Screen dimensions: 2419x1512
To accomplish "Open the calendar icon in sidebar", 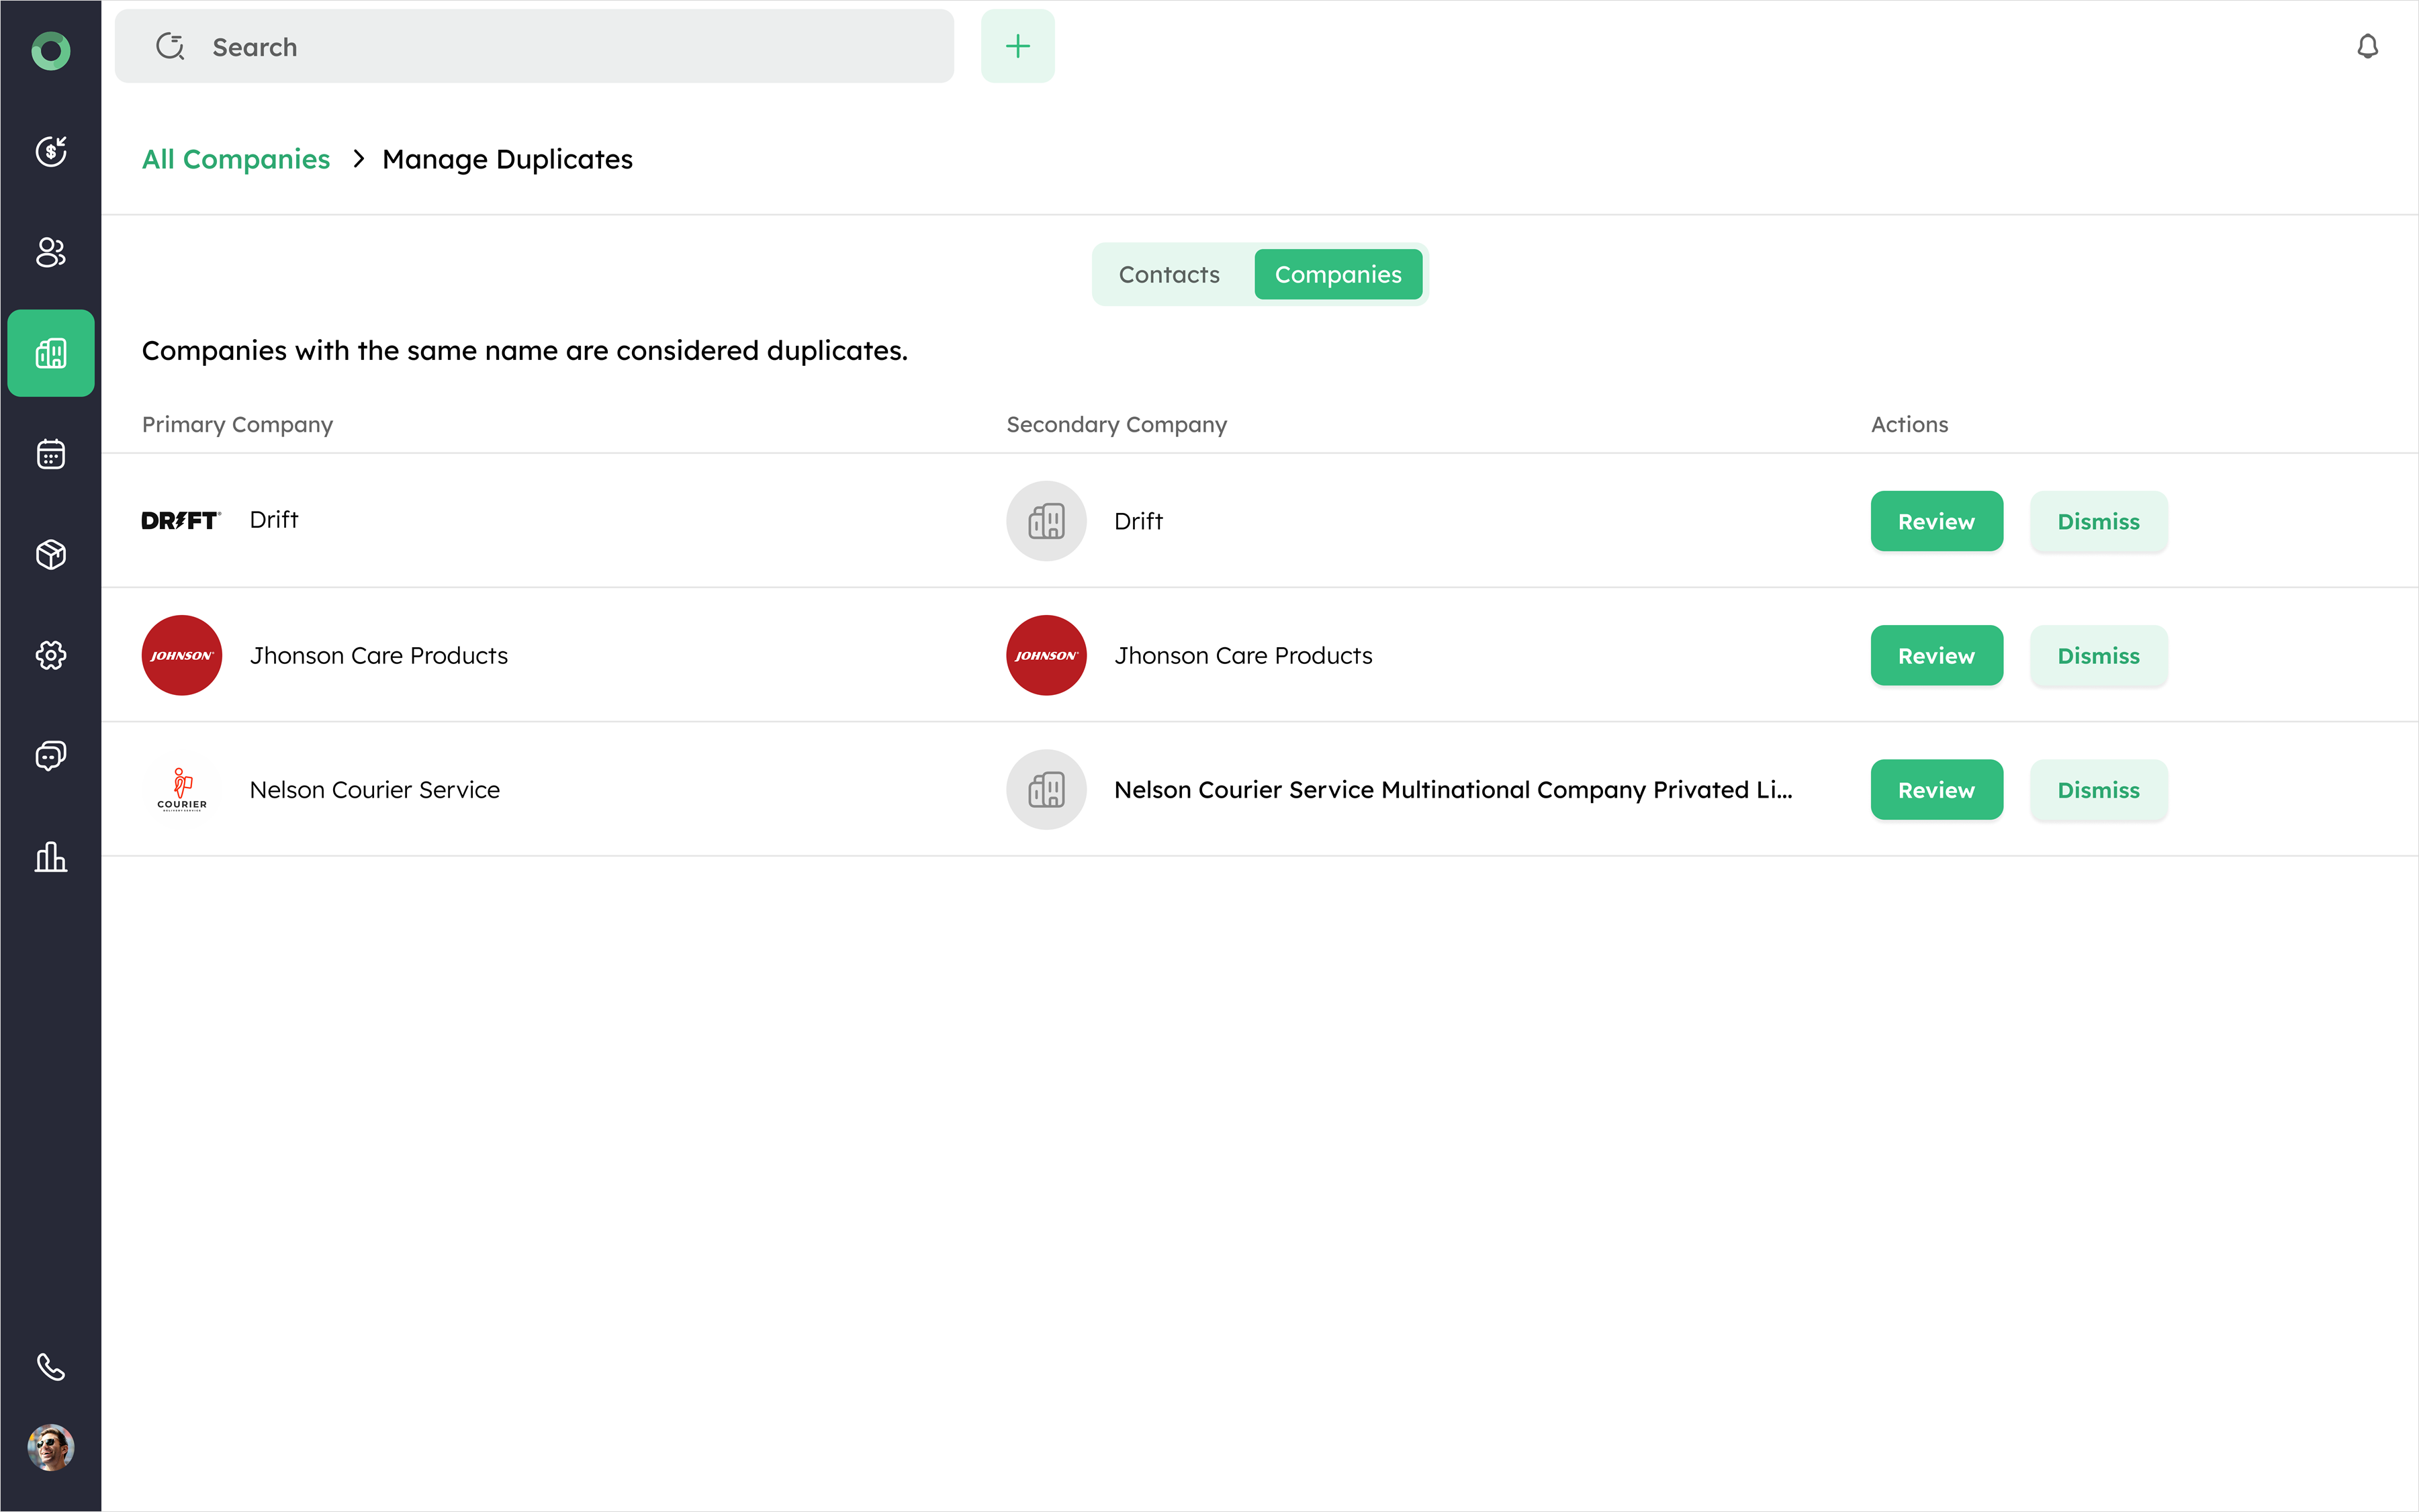I will 50,454.
